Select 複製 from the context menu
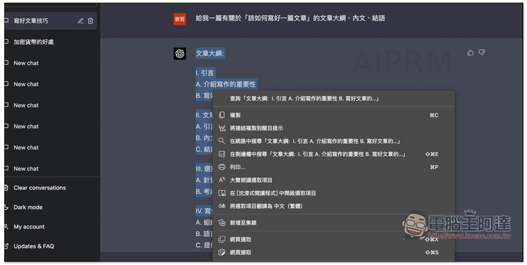This screenshot has width=527, height=265. coord(236,115)
